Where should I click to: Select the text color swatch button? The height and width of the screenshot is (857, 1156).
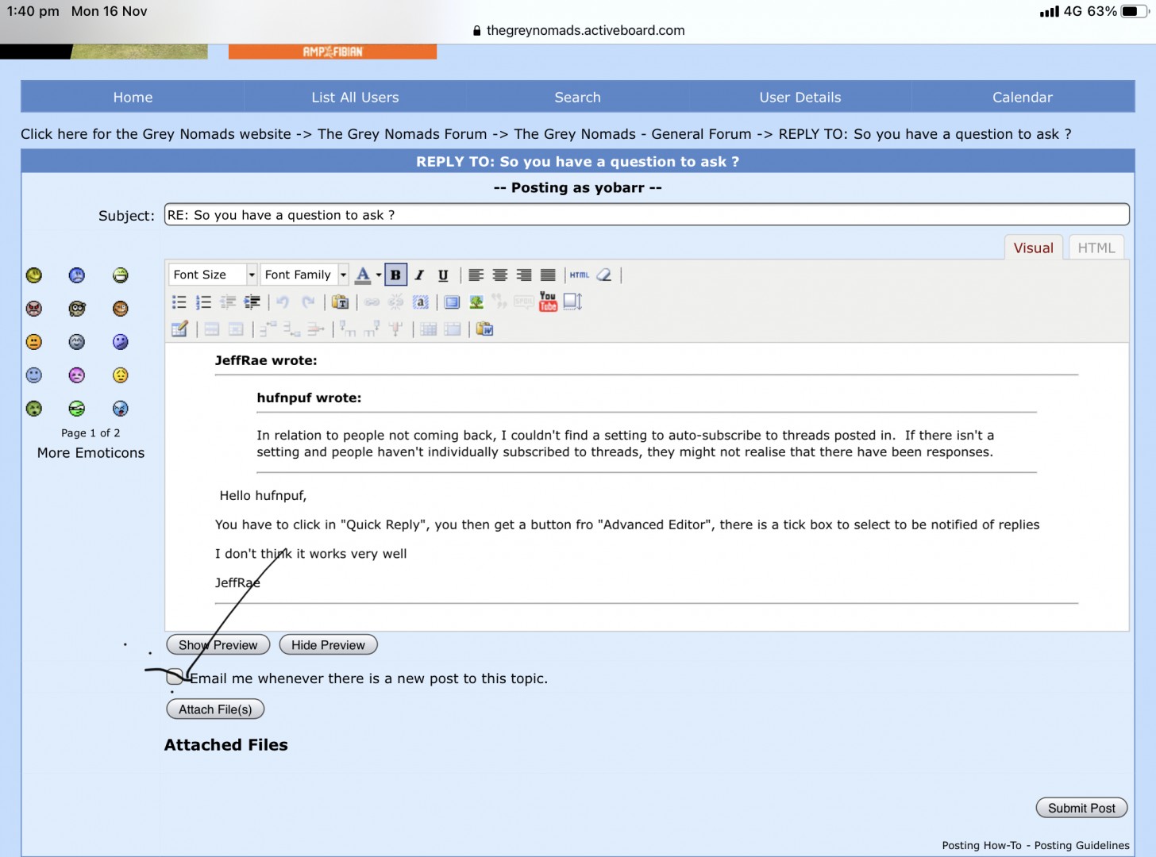click(363, 275)
